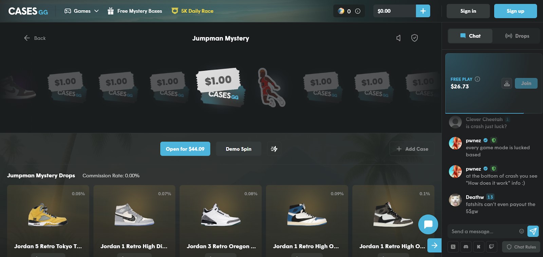This screenshot has width=543, height=257.
Task: Click the floating support chat bubble
Action: coord(428,224)
